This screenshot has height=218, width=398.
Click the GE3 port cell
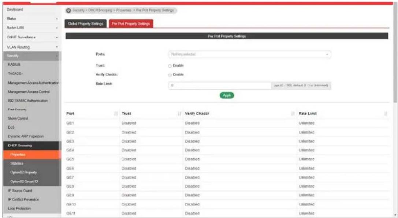(x=70, y=141)
